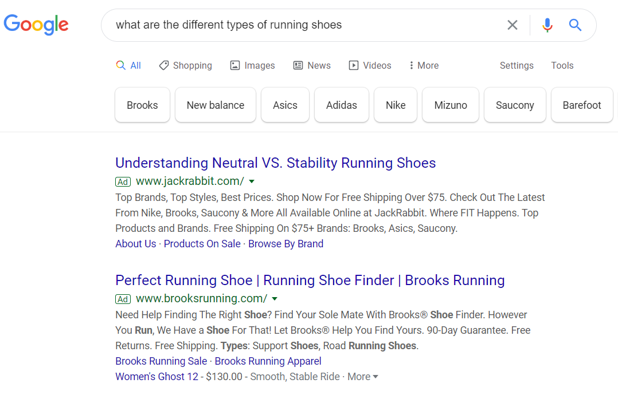Open the Brooks Running Apparel sitelink

pyautogui.click(x=268, y=361)
